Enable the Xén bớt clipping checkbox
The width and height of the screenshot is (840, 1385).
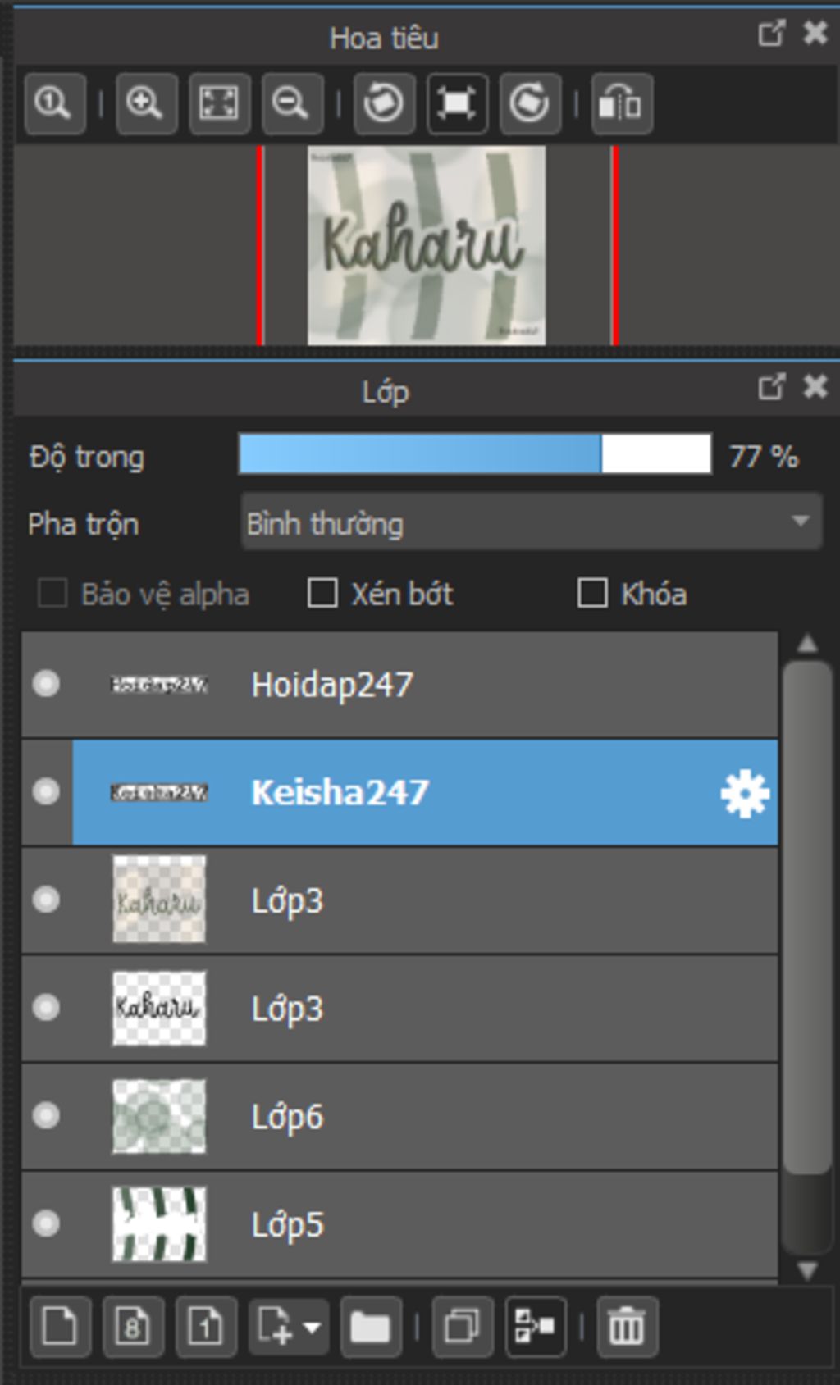(322, 593)
